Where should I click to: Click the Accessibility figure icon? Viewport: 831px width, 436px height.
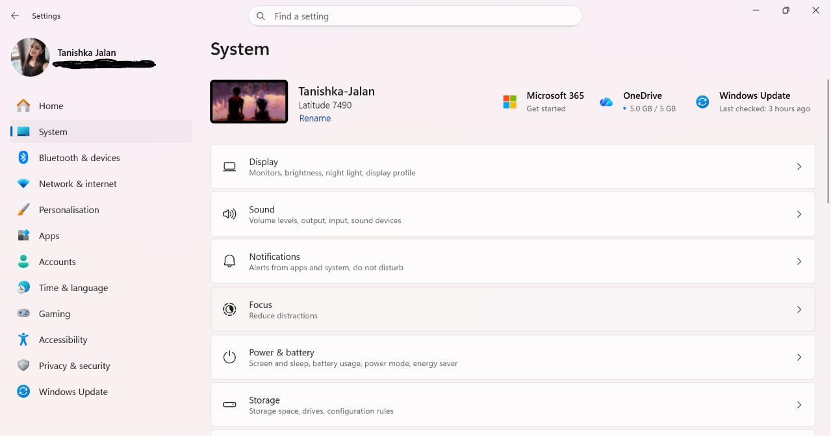(23, 339)
